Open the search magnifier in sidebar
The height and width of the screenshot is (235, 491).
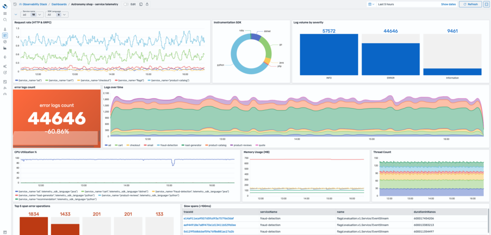(5, 20)
